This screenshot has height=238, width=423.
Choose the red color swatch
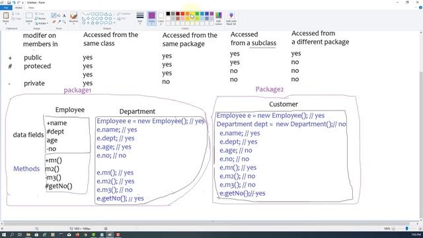coord(182,14)
